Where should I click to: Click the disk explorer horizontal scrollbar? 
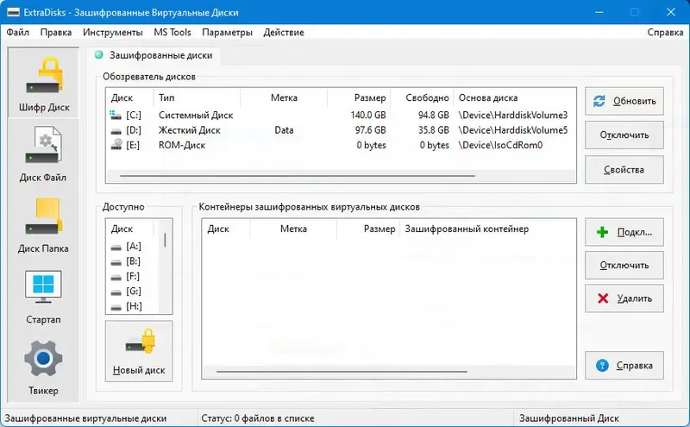[x=298, y=176]
